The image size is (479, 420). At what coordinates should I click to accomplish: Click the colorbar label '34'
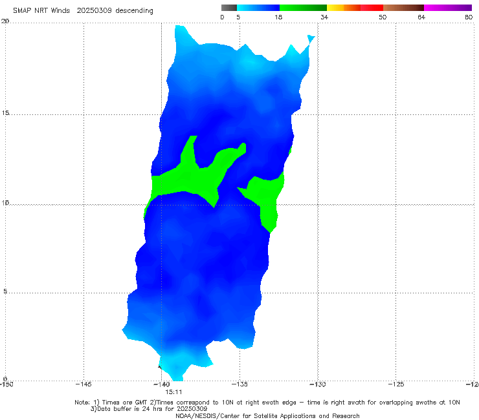[x=324, y=17]
